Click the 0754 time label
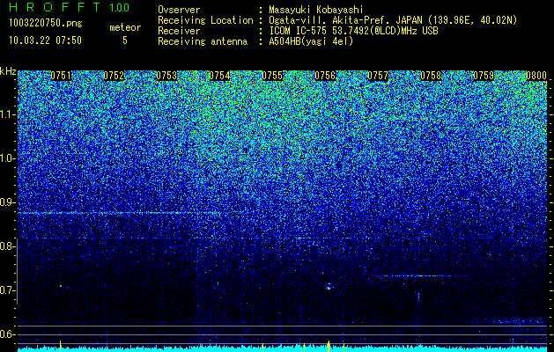Image resolution: width=554 pixels, height=352 pixels. pos(219,76)
